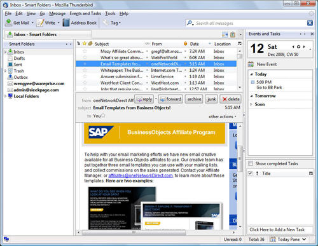This screenshot has height=246, width=318.
Task: Star the Mozy Affiliate message
Action: pyautogui.click(x=85, y=51)
